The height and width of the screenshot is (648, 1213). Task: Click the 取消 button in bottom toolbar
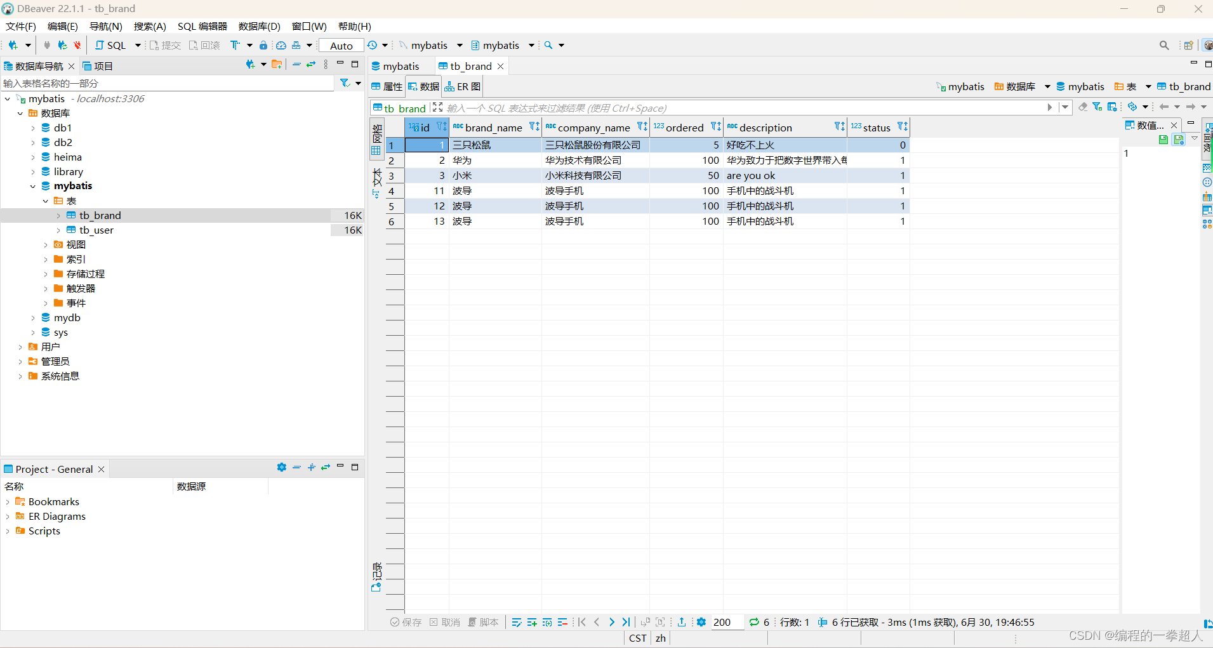444,622
